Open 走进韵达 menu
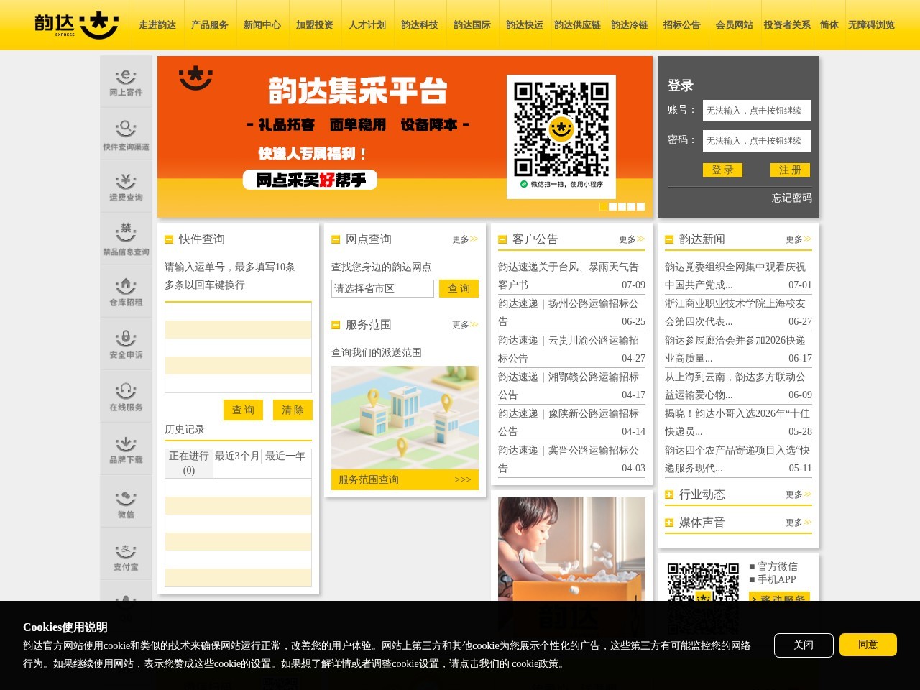Viewport: 920px width, 690px height. click(x=157, y=25)
